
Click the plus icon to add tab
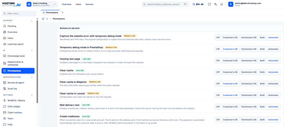click(x=62, y=12)
